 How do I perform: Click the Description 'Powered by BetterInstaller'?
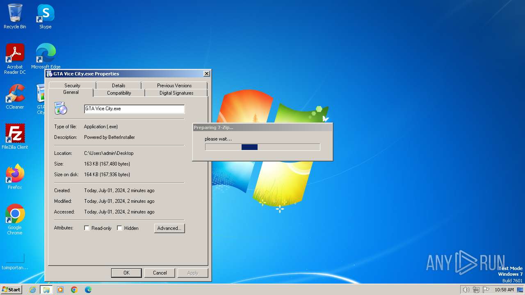(110, 137)
